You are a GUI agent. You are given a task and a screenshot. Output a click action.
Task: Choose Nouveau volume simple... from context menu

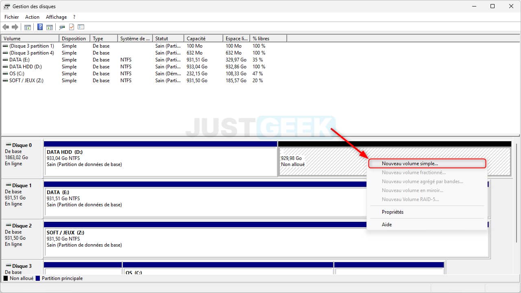[427, 164]
